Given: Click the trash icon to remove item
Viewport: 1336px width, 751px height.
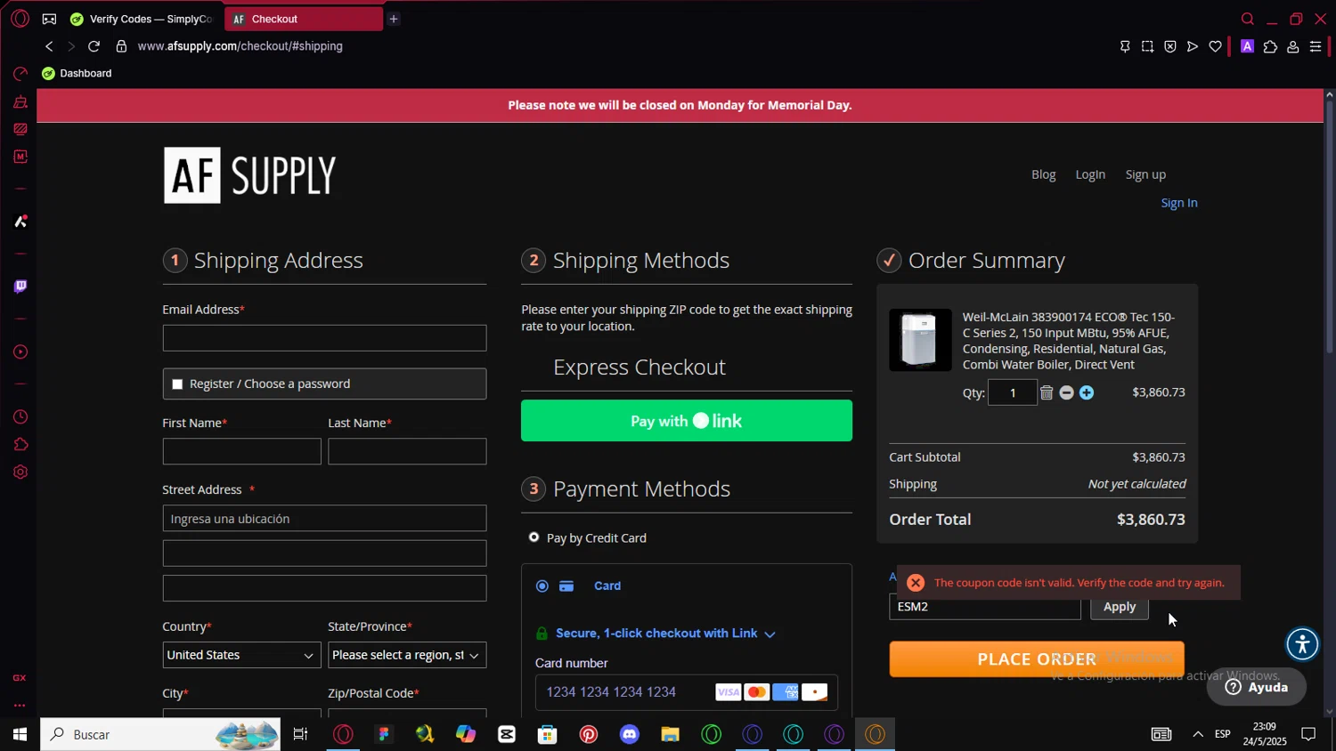Looking at the screenshot, I should tap(1047, 393).
